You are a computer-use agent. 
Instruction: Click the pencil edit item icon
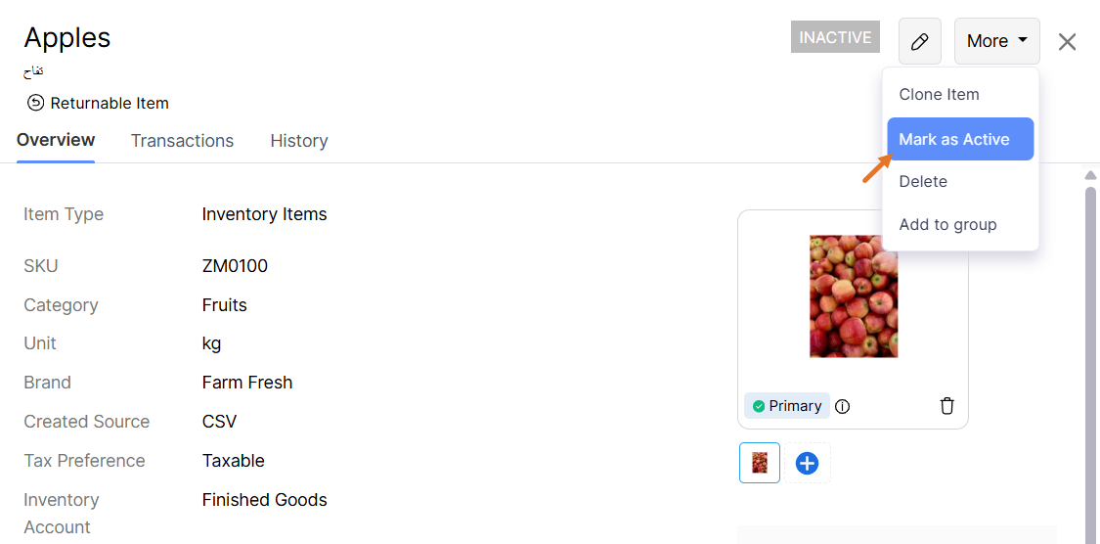(919, 41)
